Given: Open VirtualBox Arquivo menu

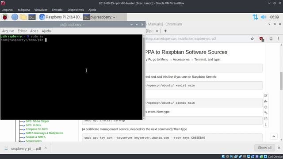Looking at the screenshot, I should [8, 10].
